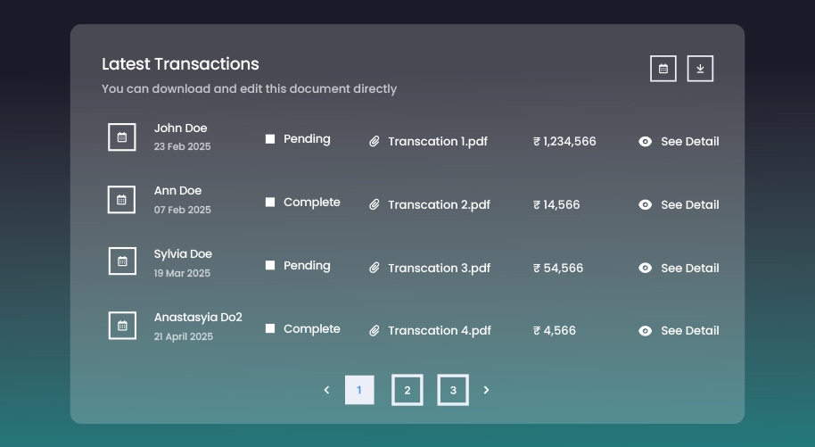Click the download icon in the header
Screen dimensions: 815x447
tap(700, 69)
